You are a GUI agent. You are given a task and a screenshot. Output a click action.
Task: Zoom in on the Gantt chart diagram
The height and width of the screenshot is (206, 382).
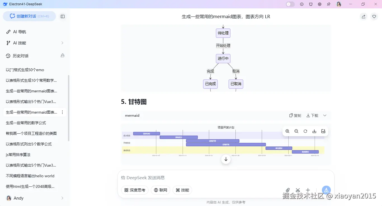[287, 131]
